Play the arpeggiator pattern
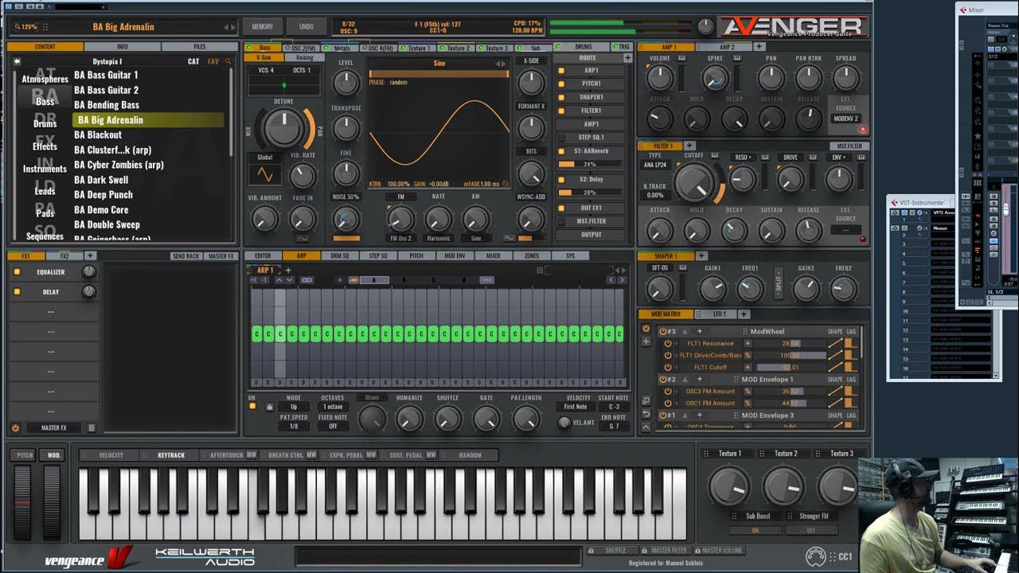 click(341, 280)
